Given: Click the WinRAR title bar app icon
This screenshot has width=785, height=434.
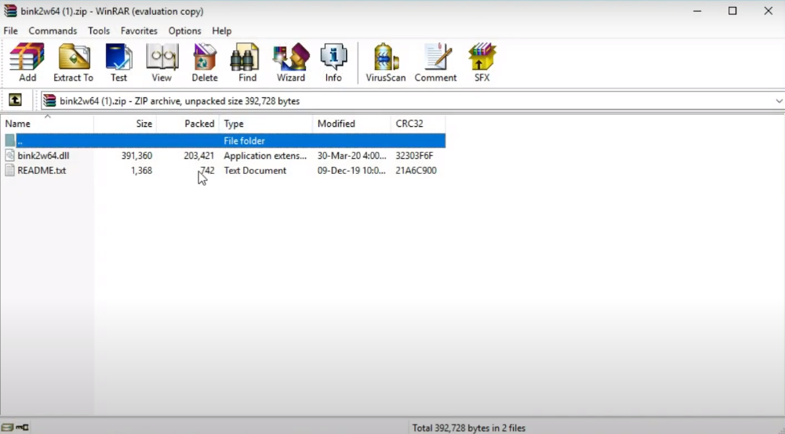Looking at the screenshot, I should 10,11.
